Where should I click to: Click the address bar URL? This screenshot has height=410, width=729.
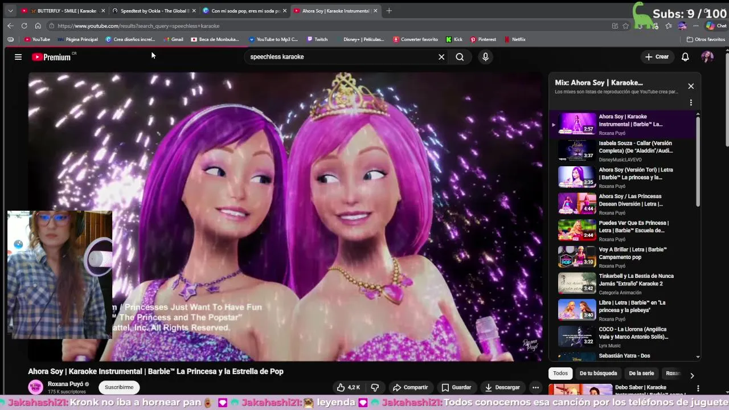point(138,26)
